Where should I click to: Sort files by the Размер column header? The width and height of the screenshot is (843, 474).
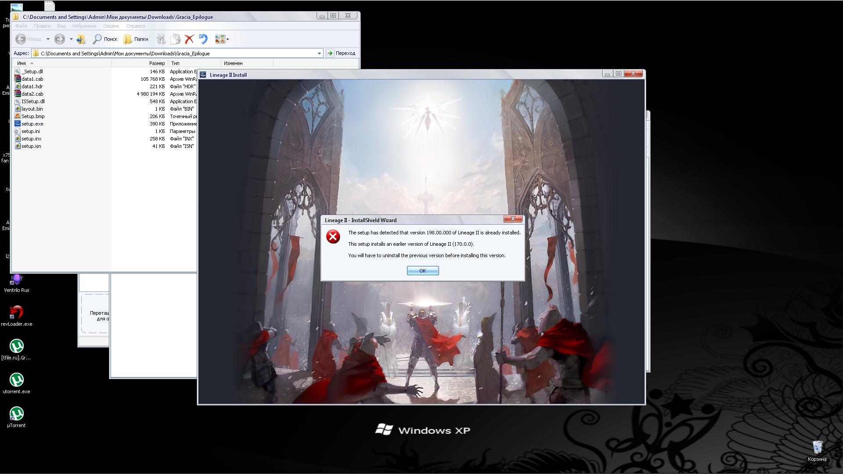156,63
